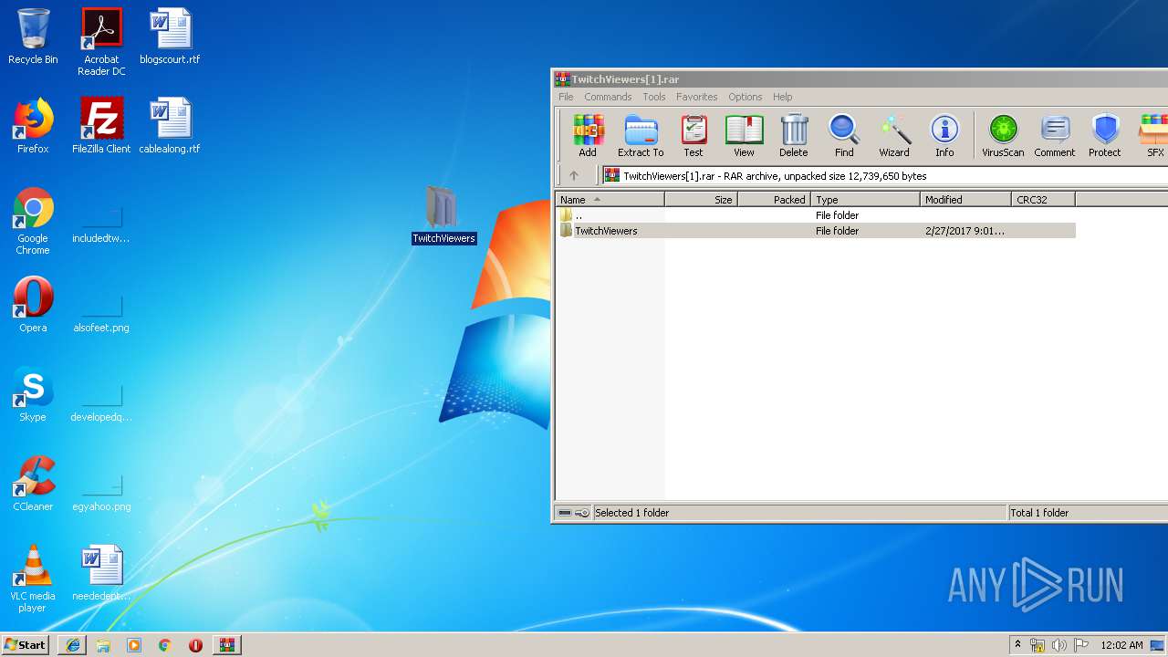
Task: Click the archive path address field
Action: [885, 176]
